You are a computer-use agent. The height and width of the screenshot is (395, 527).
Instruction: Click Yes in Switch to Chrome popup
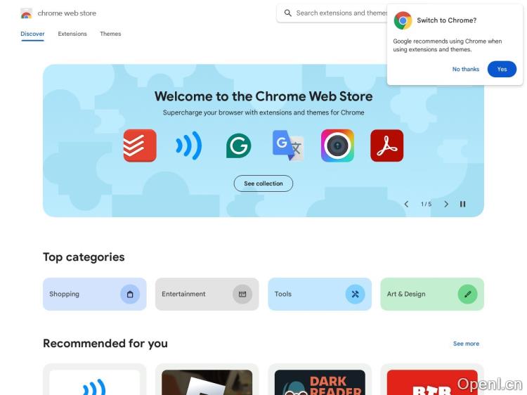tap(502, 69)
